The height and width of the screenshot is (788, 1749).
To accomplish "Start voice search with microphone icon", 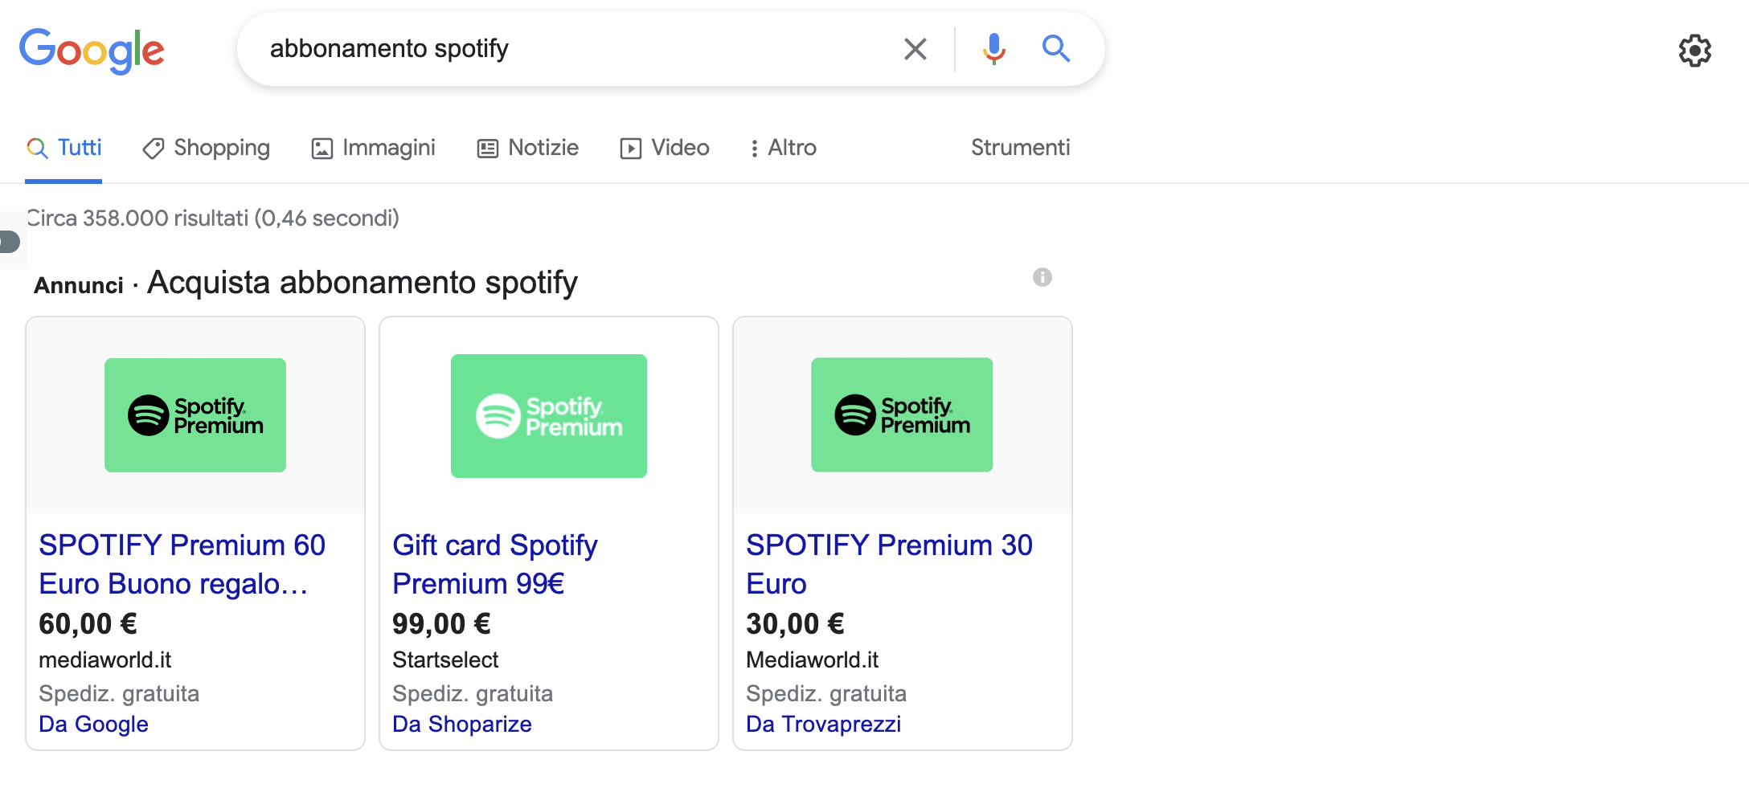I will click(993, 49).
